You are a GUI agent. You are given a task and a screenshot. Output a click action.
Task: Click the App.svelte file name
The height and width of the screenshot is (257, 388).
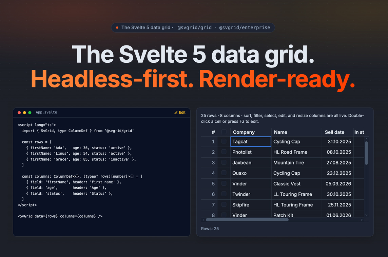point(46,112)
